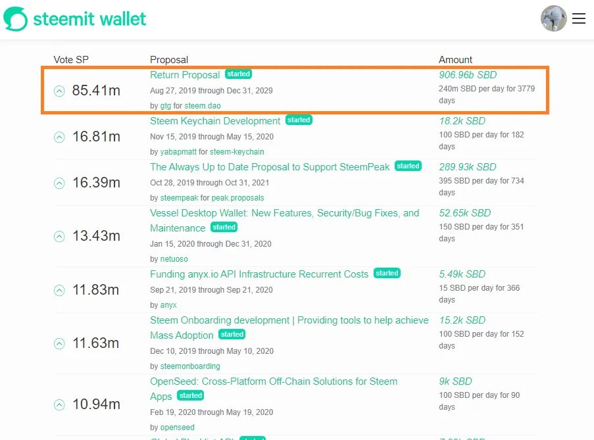This screenshot has height=440, width=594.
Task: Open Steem Onboarding development proposal link
Action: click(289, 328)
